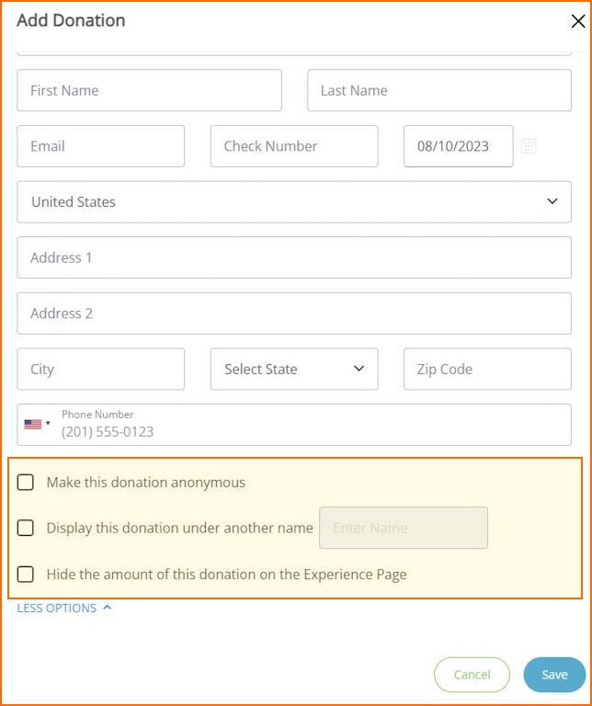592x706 pixels.
Task: Focus the Last Name field
Action: (439, 90)
